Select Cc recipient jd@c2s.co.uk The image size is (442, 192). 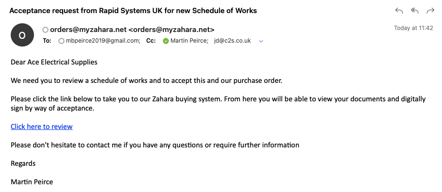click(x=233, y=41)
